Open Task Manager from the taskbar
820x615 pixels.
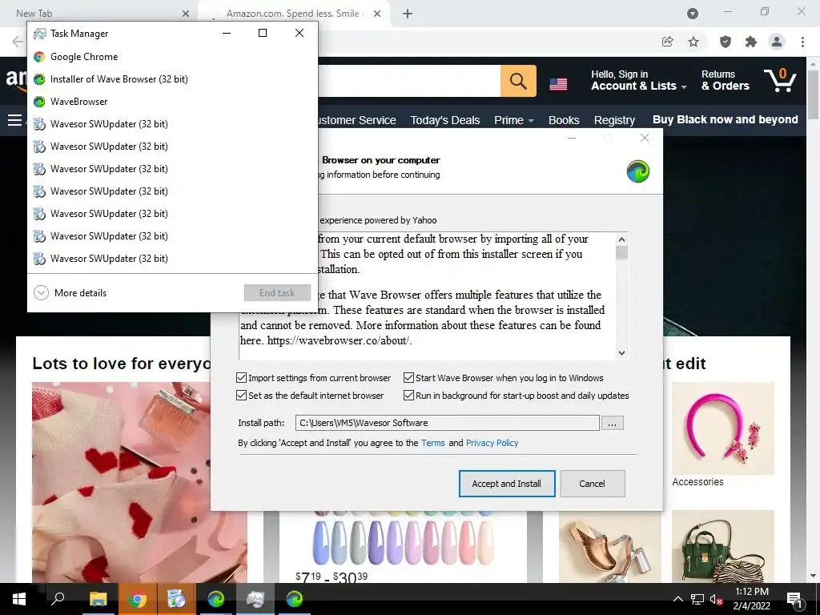(x=255, y=599)
